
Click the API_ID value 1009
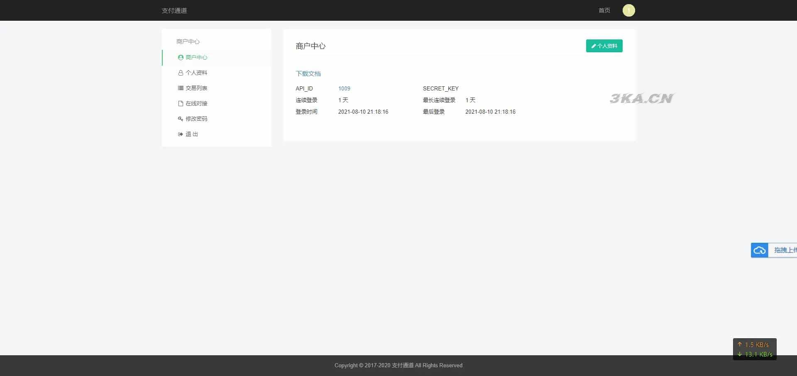(344, 88)
